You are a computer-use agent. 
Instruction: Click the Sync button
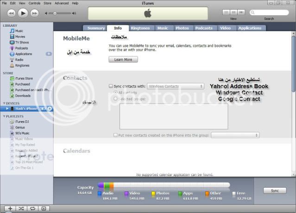click(x=275, y=190)
